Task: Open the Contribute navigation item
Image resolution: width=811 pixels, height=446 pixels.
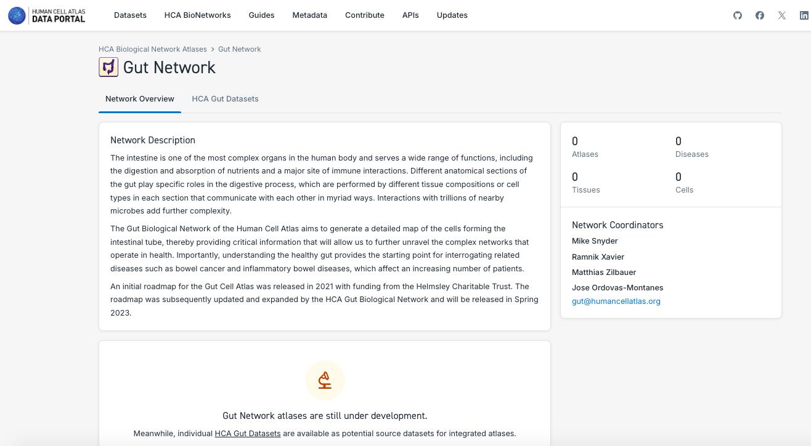Action: (x=364, y=15)
